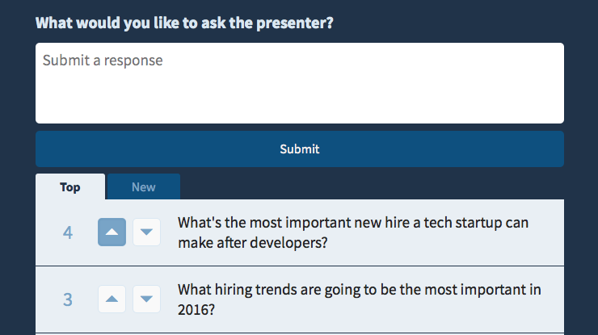Click the vote count number 4
This screenshot has height=335, width=598.
pyautogui.click(x=68, y=232)
